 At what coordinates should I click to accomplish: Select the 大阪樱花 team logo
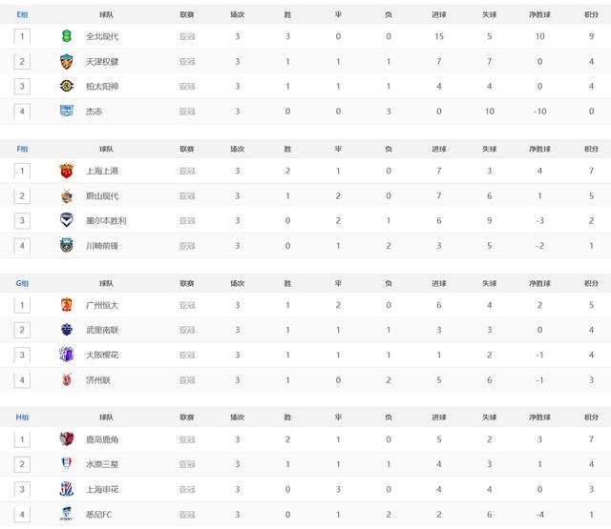[66, 355]
